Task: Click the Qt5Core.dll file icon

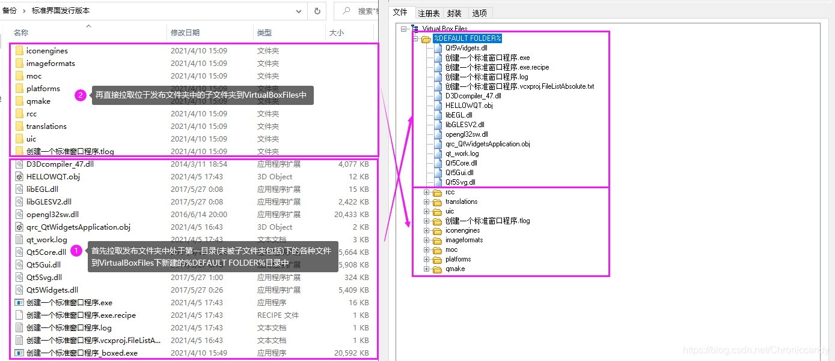Action: (x=19, y=252)
